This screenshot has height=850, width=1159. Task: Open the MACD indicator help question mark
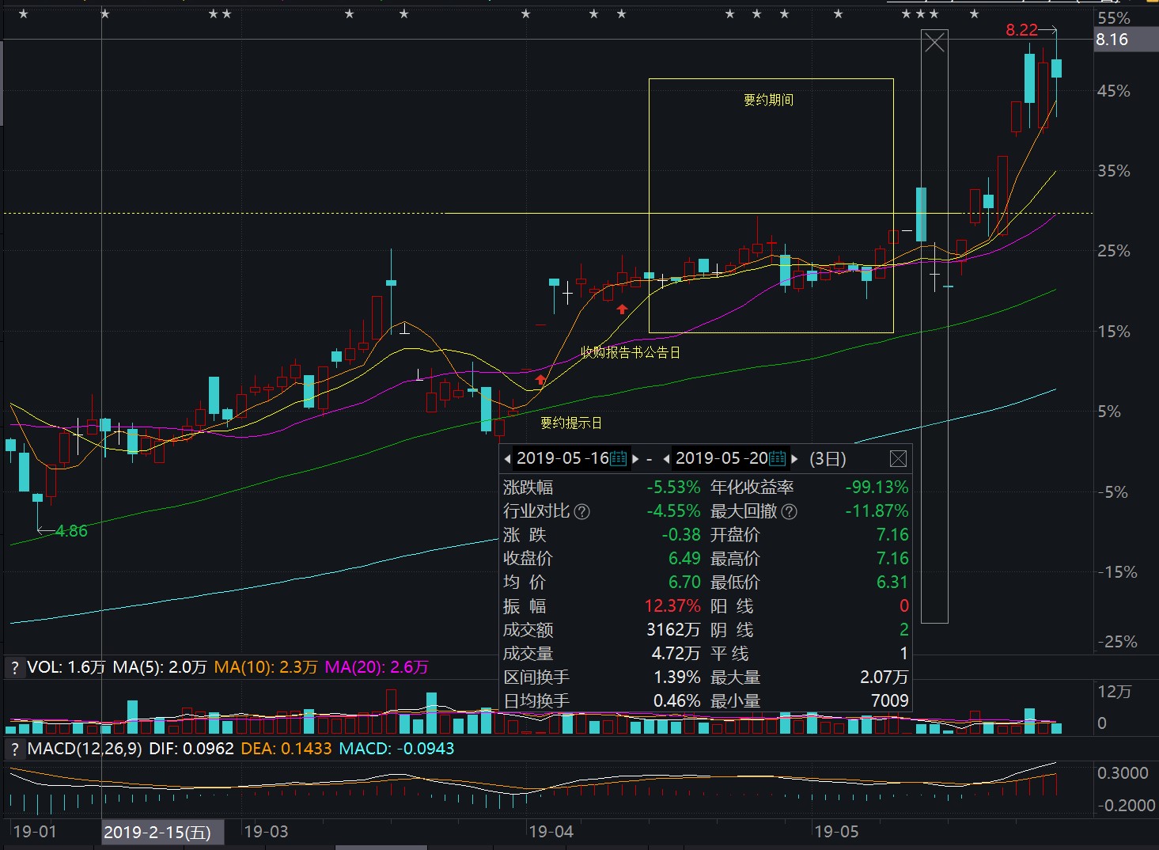(x=14, y=749)
